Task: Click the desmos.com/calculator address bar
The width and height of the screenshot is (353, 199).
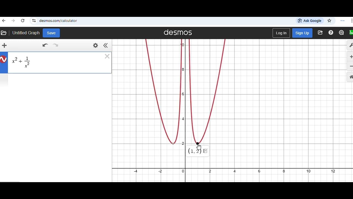Action: point(58,21)
